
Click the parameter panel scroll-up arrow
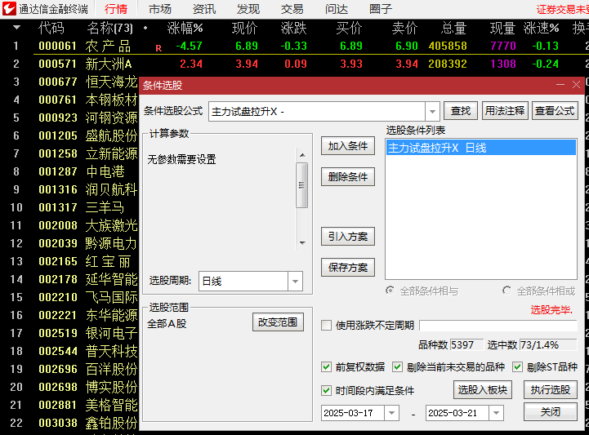pos(302,155)
